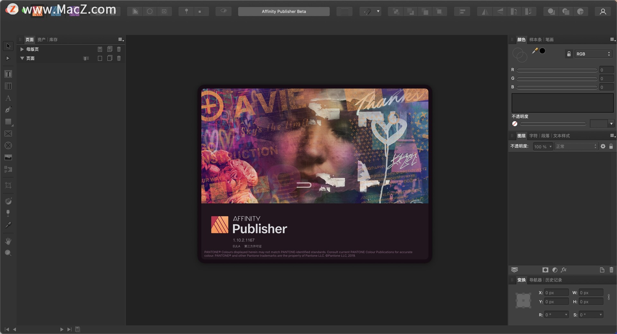This screenshot has height=334, width=617.
Task: Click the eyedropper in the colour panel
Action: pos(535,51)
